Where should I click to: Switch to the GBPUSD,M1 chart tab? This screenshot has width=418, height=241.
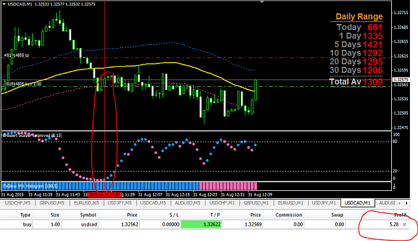tap(256, 203)
